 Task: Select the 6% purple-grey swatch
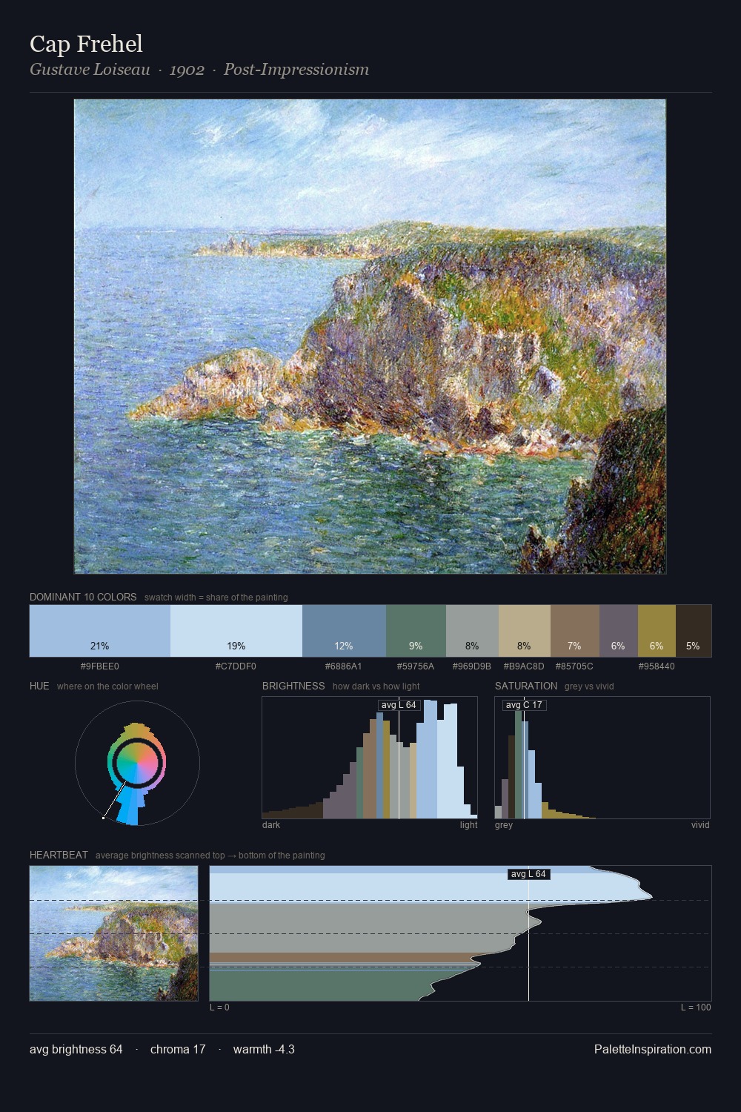tap(619, 631)
